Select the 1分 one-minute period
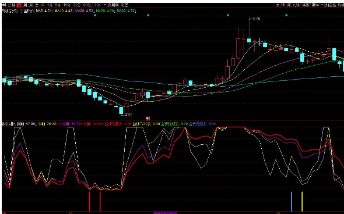 click(50, 5)
